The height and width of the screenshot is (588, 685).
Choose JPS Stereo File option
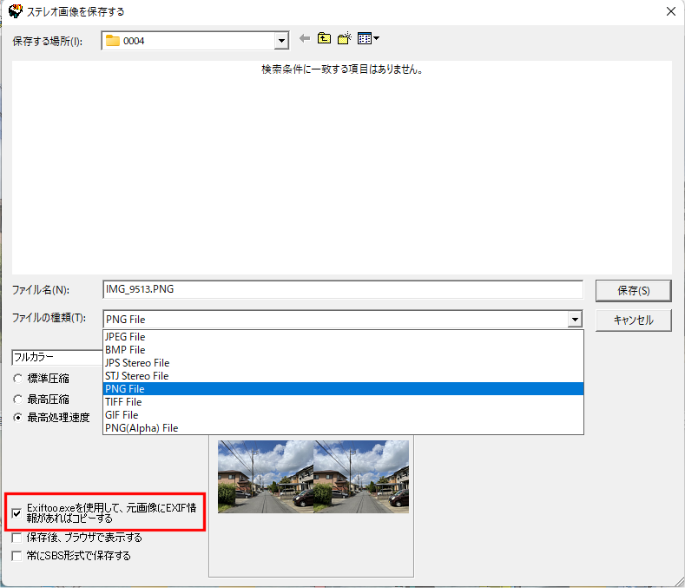[344, 363]
